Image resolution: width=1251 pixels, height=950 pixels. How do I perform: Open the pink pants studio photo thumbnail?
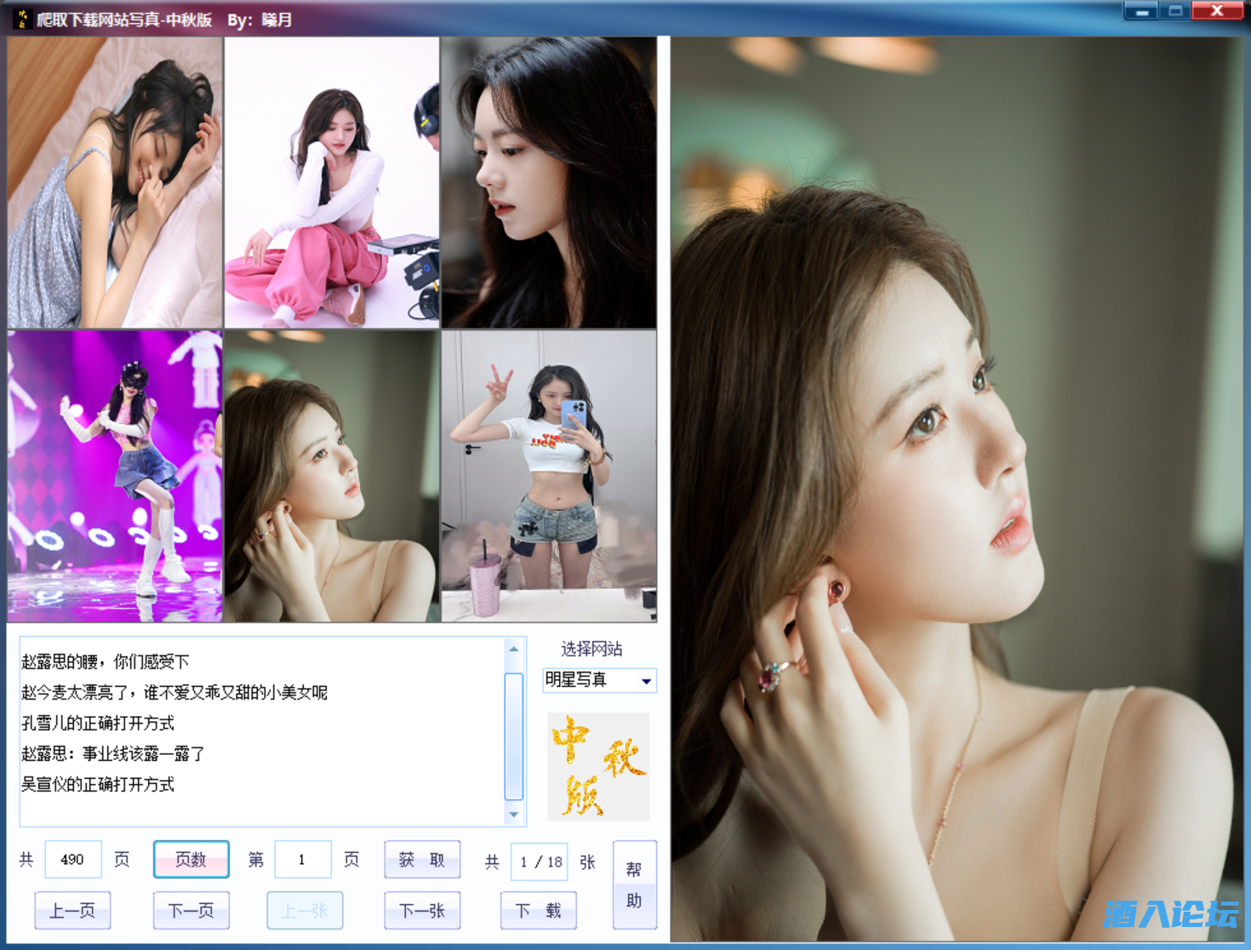(332, 182)
